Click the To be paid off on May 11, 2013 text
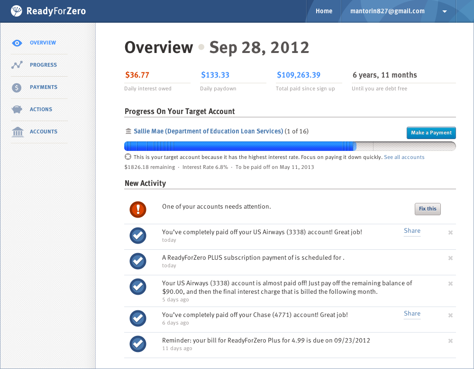 275,167
